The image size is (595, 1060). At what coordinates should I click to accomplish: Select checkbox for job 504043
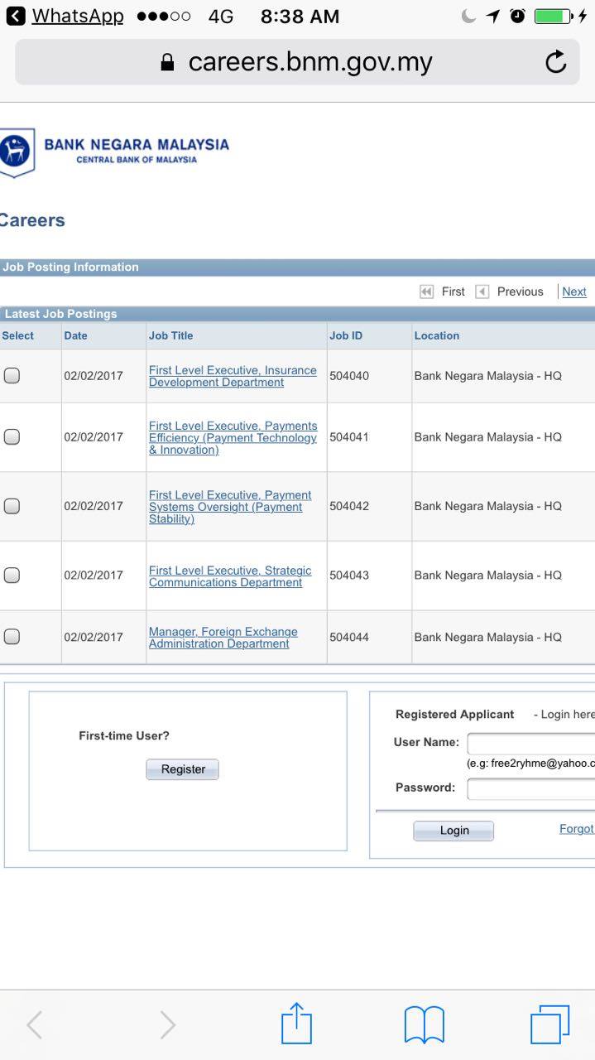click(12, 575)
